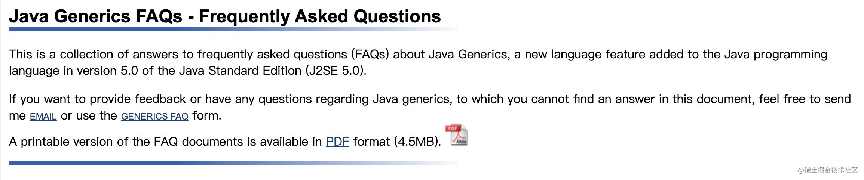Image resolution: width=864 pixels, height=180 pixels.
Task: Follow the EMAIL link
Action: point(43,117)
